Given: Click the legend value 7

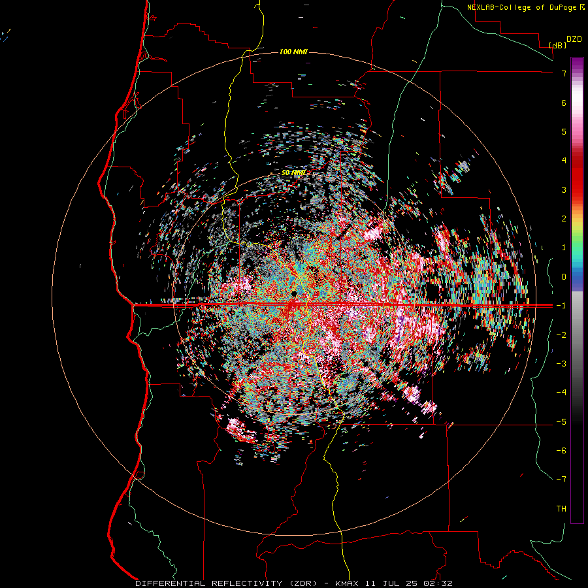Looking at the screenshot, I should [564, 73].
